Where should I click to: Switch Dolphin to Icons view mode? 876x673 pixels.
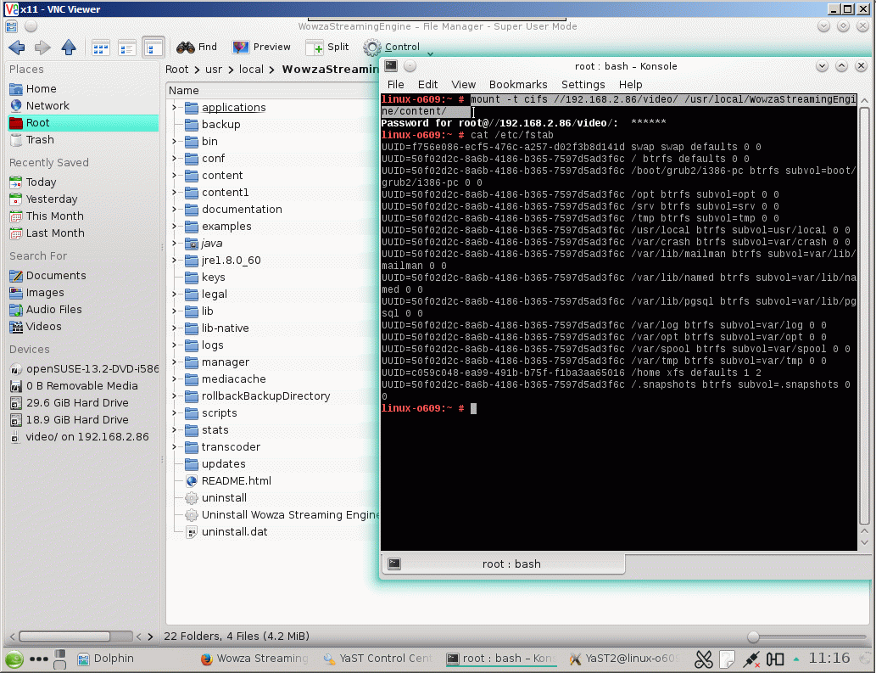tap(101, 48)
